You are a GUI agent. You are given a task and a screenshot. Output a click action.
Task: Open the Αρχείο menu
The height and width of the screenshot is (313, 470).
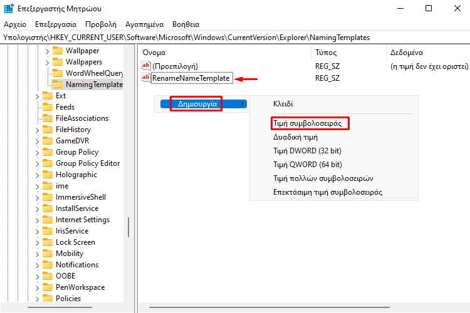(x=15, y=24)
